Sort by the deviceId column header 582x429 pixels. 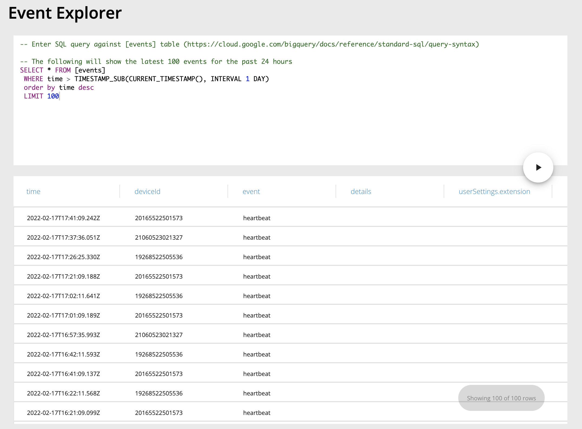(x=148, y=192)
